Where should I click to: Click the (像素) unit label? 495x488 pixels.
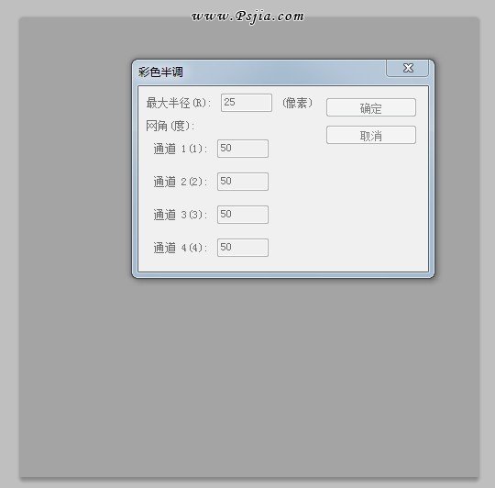[297, 103]
